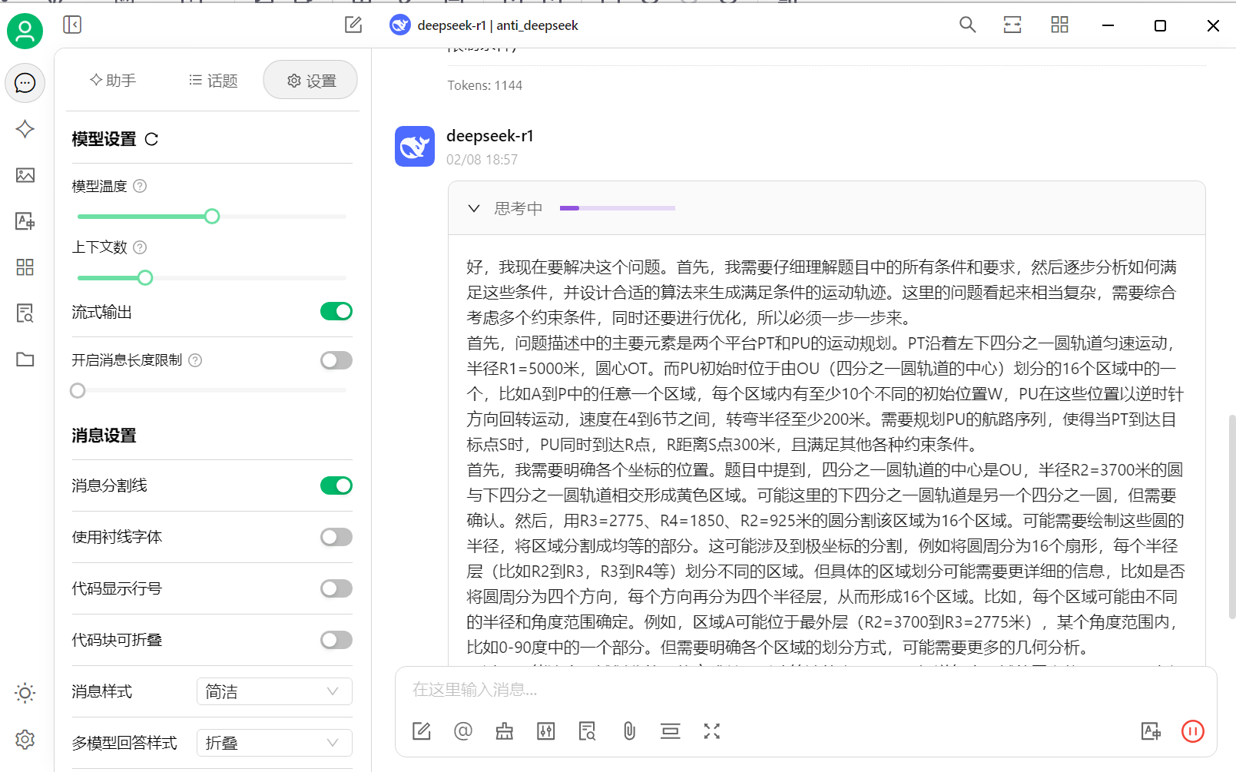The width and height of the screenshot is (1236, 772).
Task: Click the expand narrow mode icon in header
Action: click(x=1013, y=25)
